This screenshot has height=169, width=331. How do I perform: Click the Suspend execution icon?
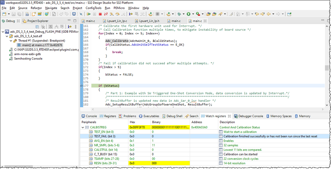pos(95,14)
